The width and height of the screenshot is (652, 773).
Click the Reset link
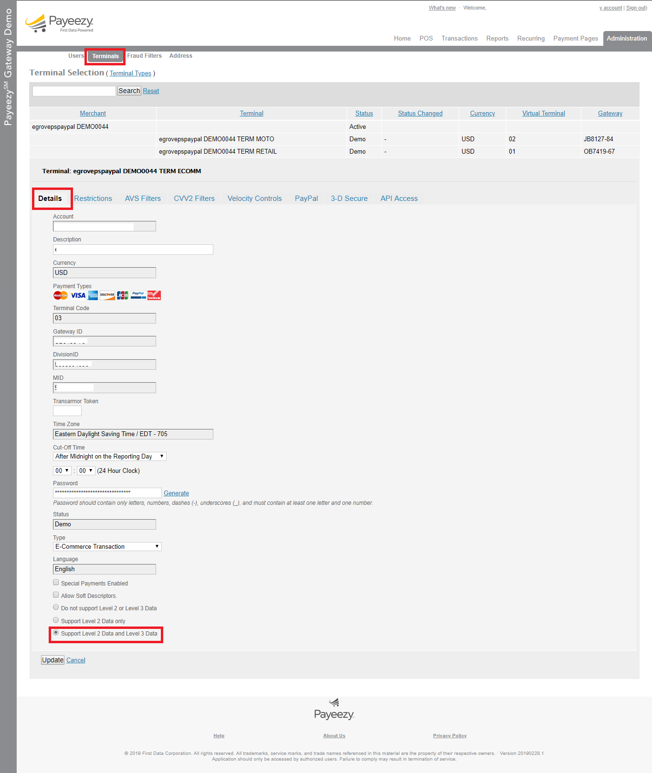pos(151,91)
